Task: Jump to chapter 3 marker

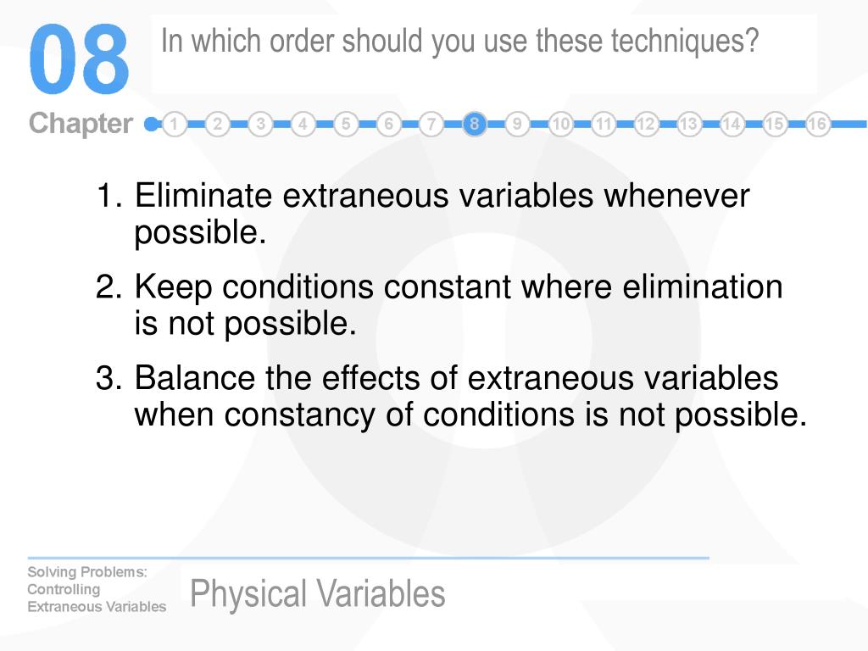Action: click(260, 124)
